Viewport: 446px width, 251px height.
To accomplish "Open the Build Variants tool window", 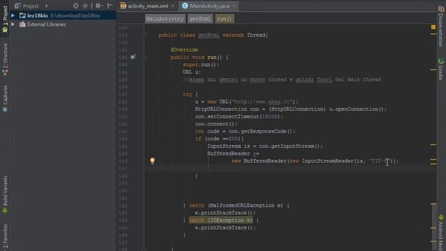I will pos(5,194).
